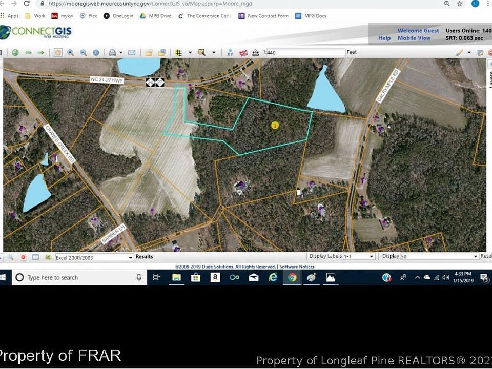Open the Flex bookmark
This screenshot has height=369, width=492.
[x=89, y=16]
